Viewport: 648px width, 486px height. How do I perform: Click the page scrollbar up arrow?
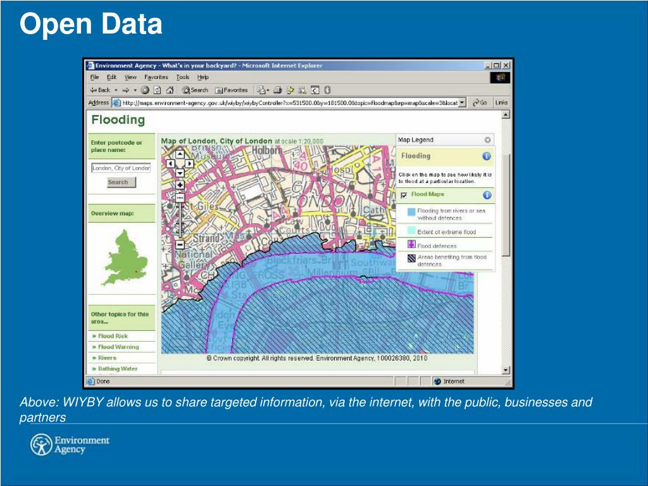tap(506, 115)
